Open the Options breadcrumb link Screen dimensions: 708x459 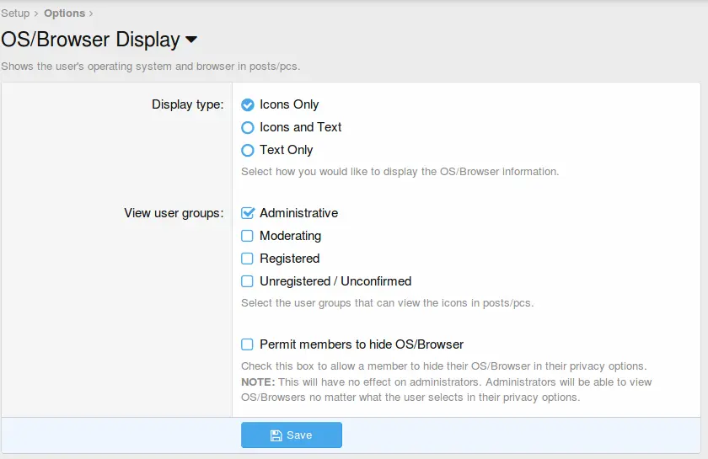click(64, 13)
